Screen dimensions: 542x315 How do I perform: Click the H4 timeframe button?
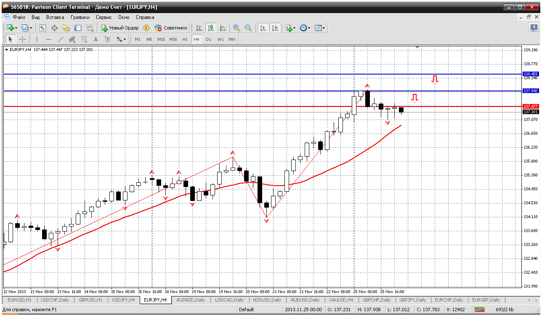pyautogui.click(x=197, y=39)
